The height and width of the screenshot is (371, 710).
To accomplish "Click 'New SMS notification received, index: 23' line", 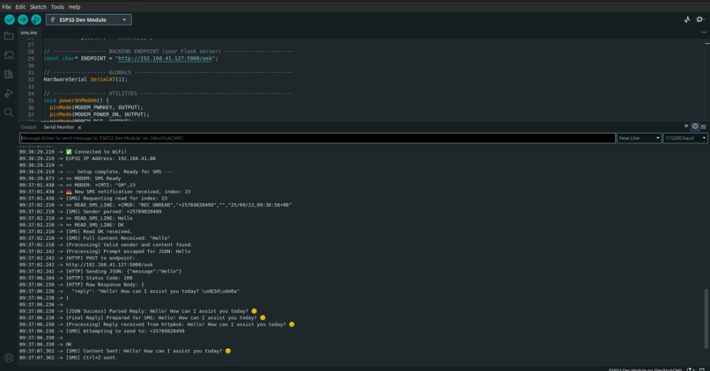I will click(x=105, y=192).
